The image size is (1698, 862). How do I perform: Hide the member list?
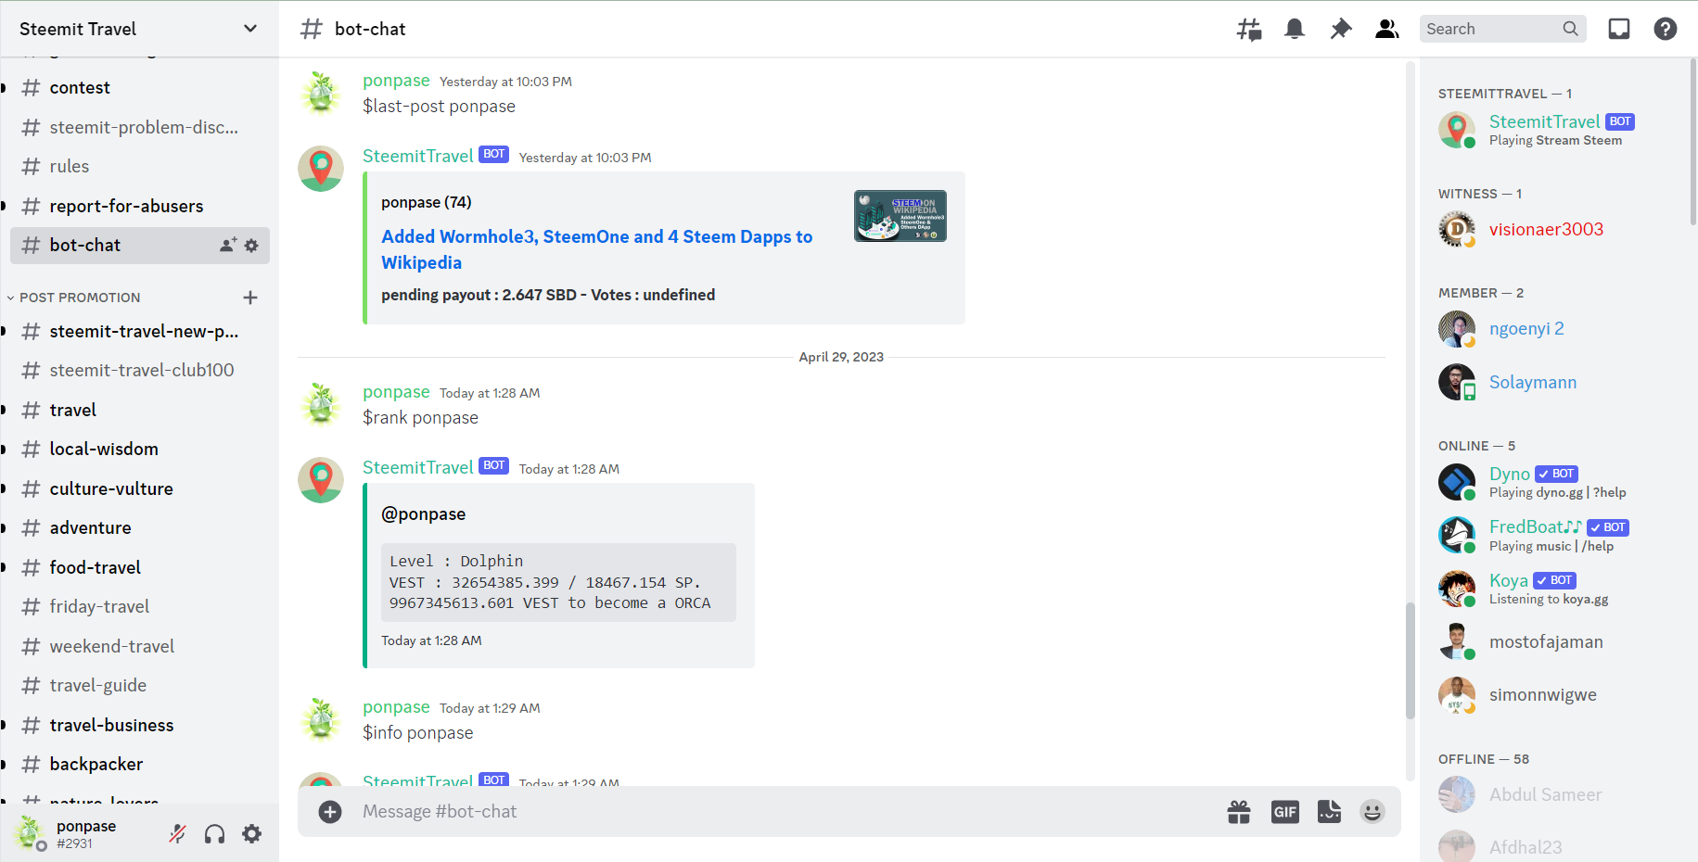pyautogui.click(x=1387, y=29)
